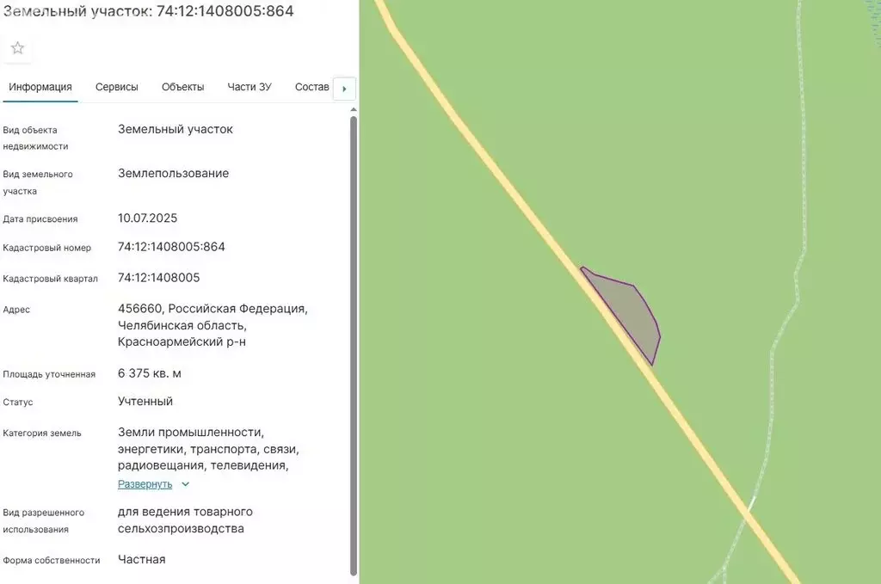Image resolution: width=881 pixels, height=584 pixels.
Task: Add parcel to favorites with star icon
Action: tap(17, 48)
